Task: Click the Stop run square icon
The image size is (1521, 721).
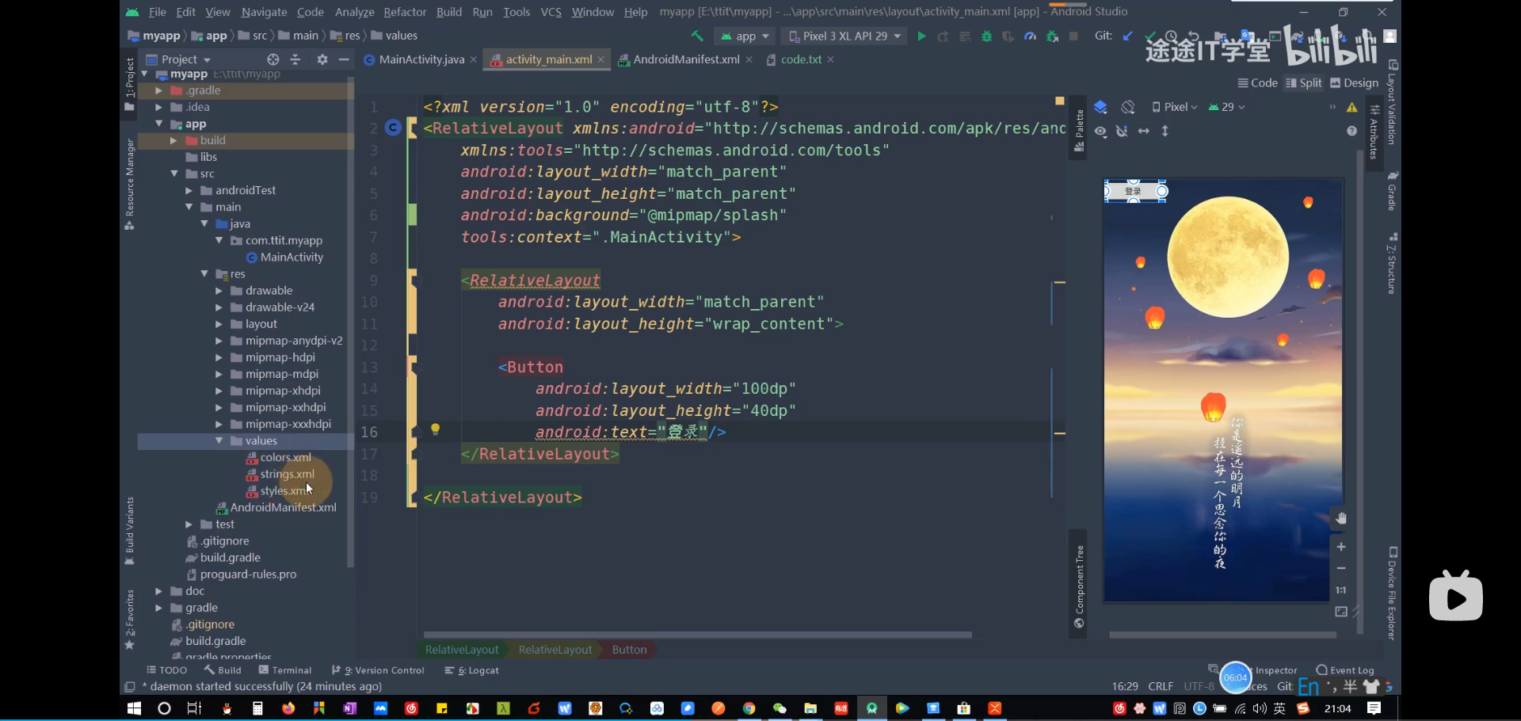Action: (1073, 36)
